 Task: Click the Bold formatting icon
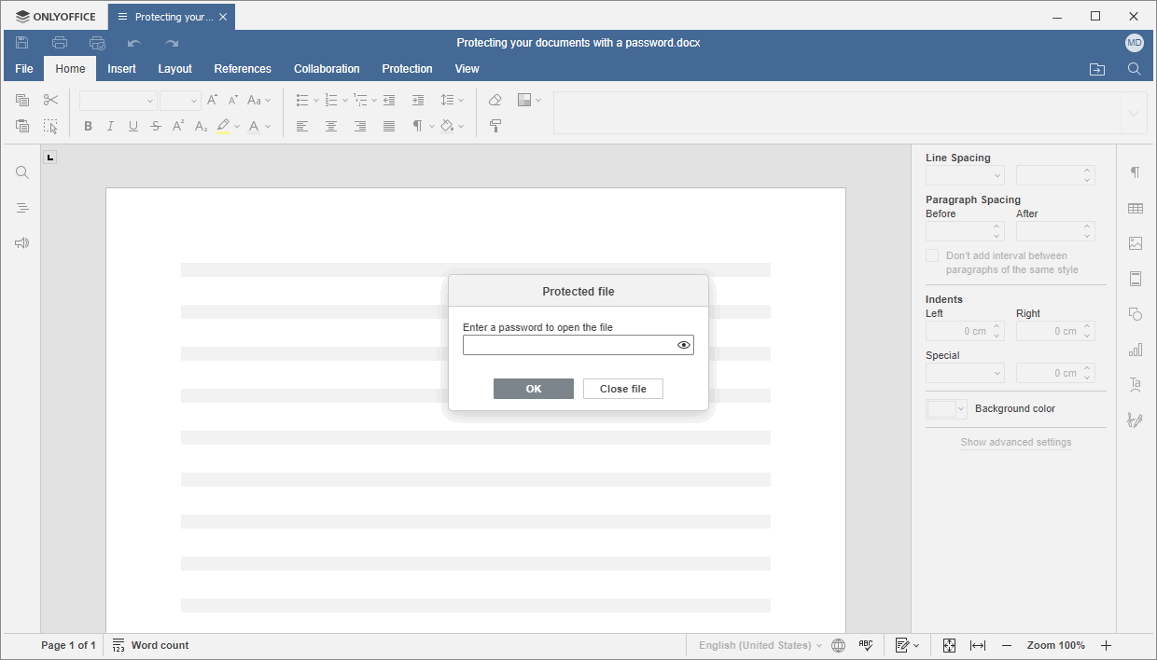pos(88,127)
